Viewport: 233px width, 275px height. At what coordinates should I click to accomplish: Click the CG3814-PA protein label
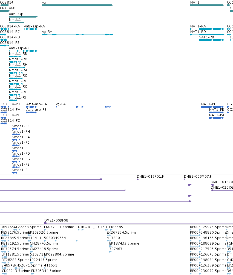pos(10,110)
